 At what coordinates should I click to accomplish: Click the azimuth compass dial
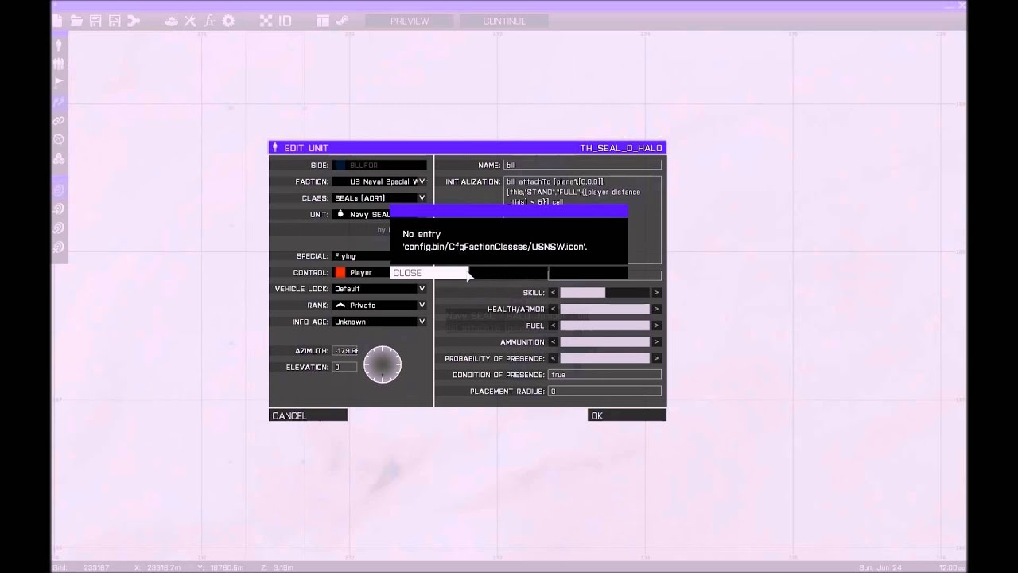[383, 364]
